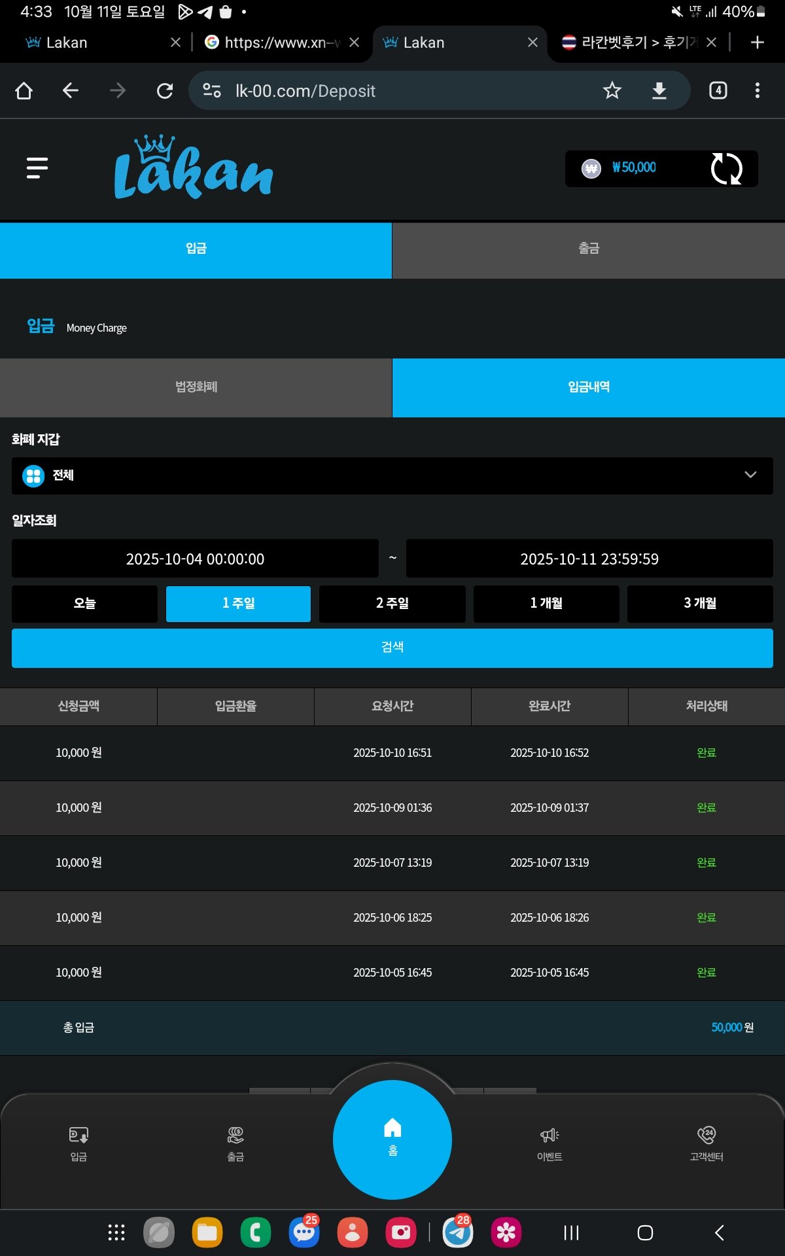Screen dimensions: 785x1256
Task: Switch to the 법정화폐 tab
Action: click(196, 387)
